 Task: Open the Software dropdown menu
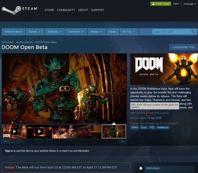pyautogui.click(x=55, y=32)
